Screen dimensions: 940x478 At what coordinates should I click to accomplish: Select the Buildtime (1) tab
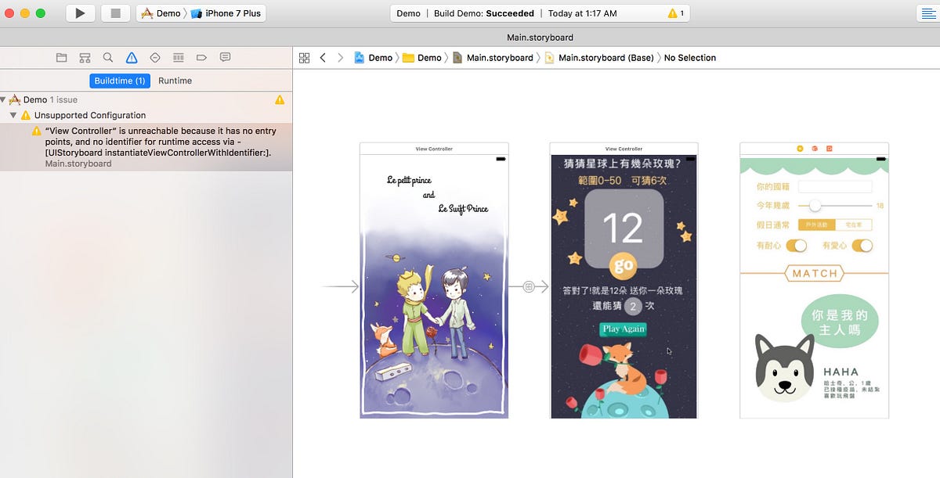[119, 80]
